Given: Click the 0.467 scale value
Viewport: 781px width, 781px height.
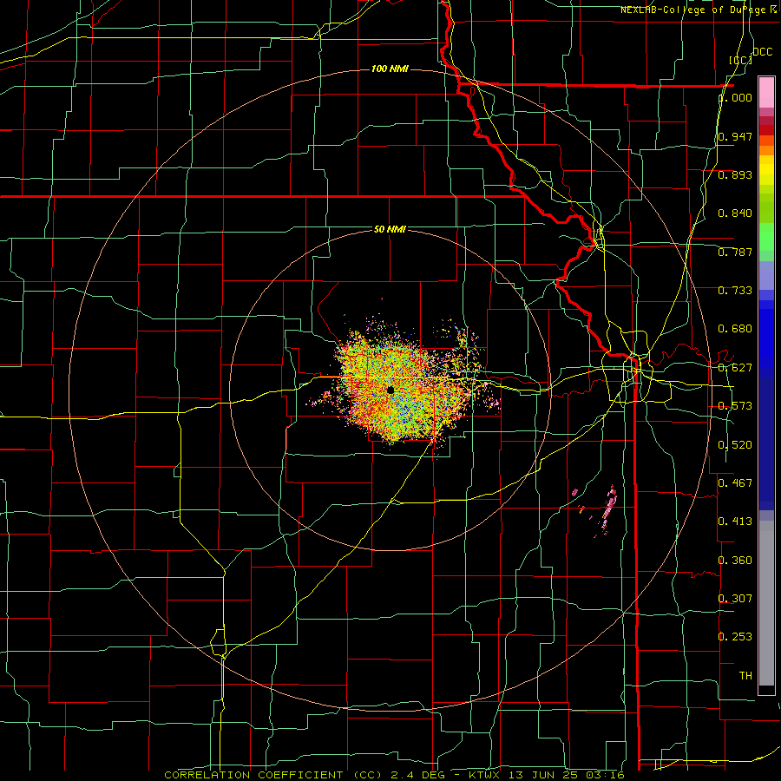Looking at the screenshot, I should (735, 483).
